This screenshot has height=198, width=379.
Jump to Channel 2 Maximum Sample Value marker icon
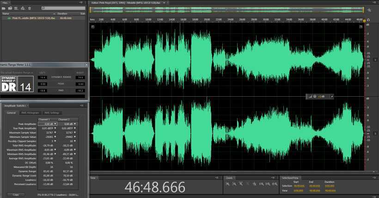(x=75, y=132)
